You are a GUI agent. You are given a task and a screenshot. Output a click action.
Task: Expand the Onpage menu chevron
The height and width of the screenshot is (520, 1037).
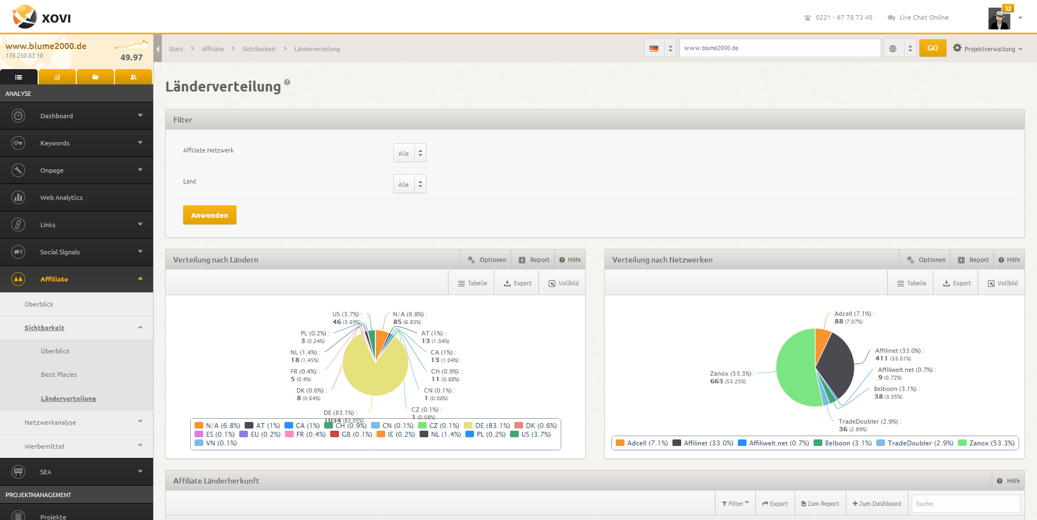pyautogui.click(x=140, y=170)
